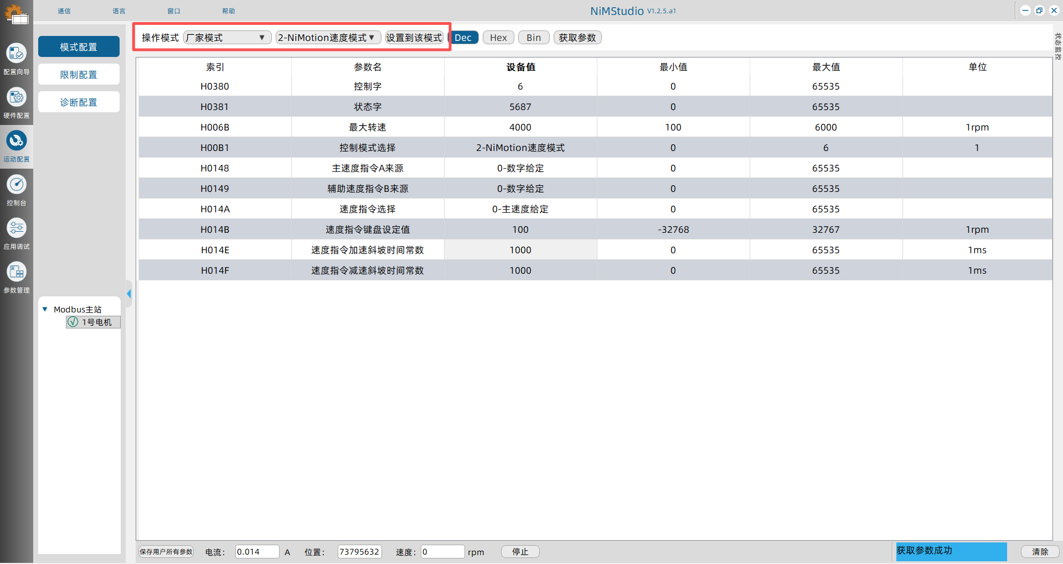
Task: Click the 清除 clear button
Action: [x=1040, y=552]
